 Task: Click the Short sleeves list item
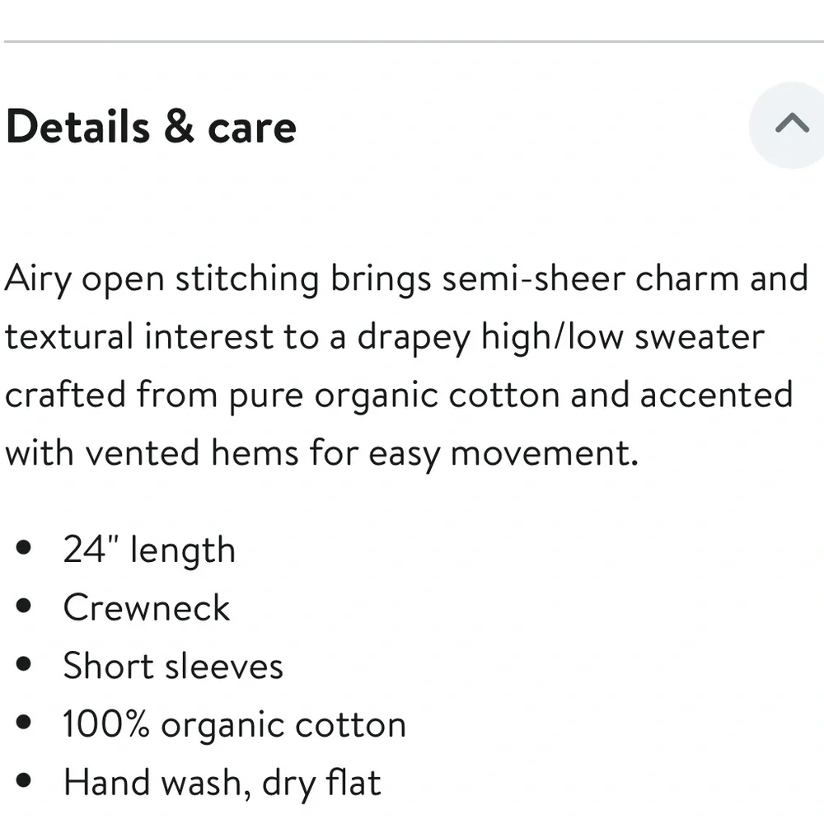(x=173, y=666)
